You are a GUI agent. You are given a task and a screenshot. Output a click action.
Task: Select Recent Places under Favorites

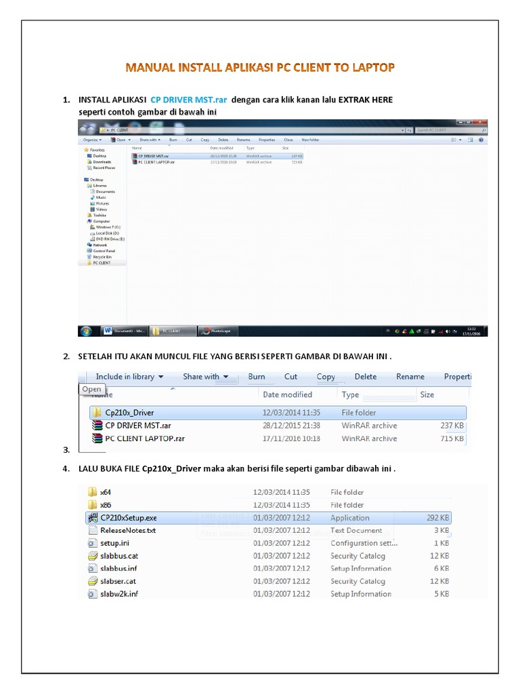[x=102, y=168]
